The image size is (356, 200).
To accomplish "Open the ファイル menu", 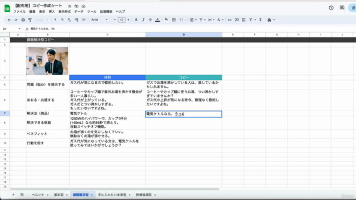I will tap(19, 12).
